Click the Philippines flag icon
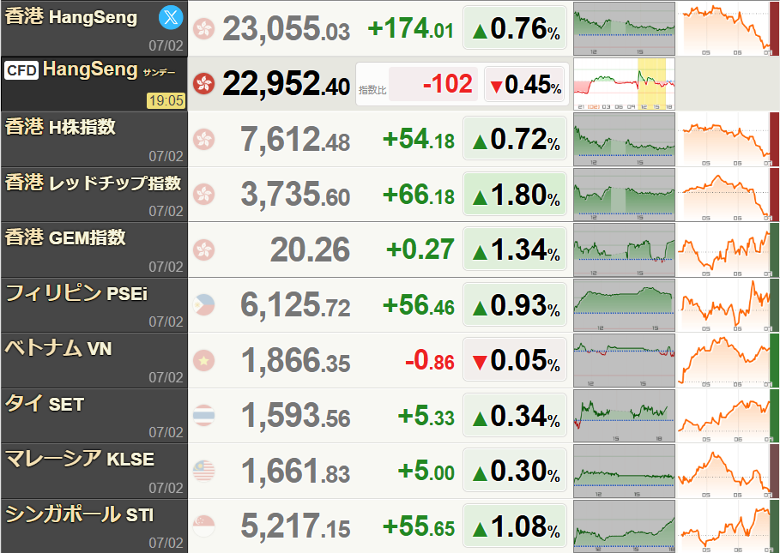Viewport: 780px width, 553px height. pos(204,305)
